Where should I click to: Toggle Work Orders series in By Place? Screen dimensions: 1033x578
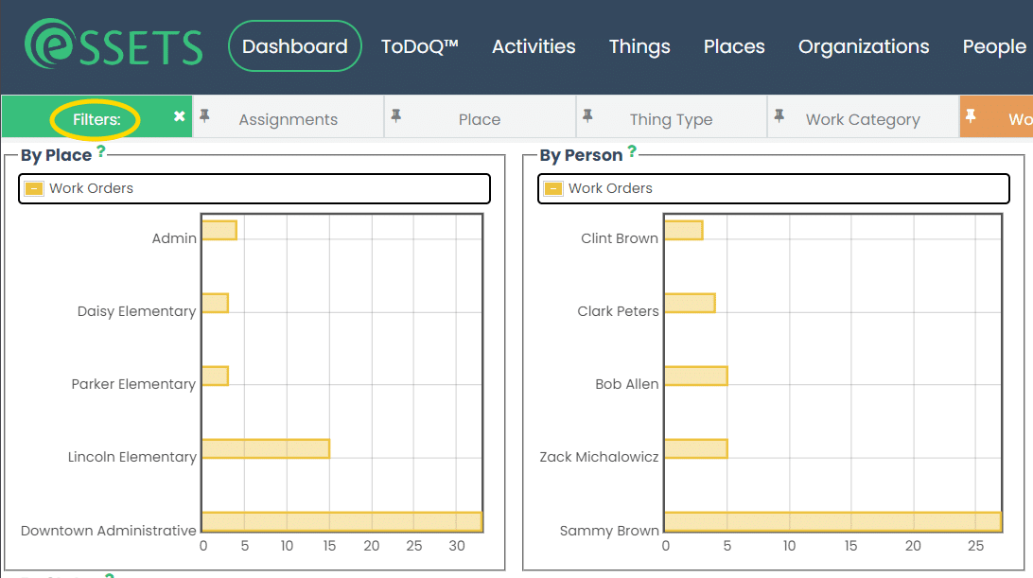pos(34,188)
